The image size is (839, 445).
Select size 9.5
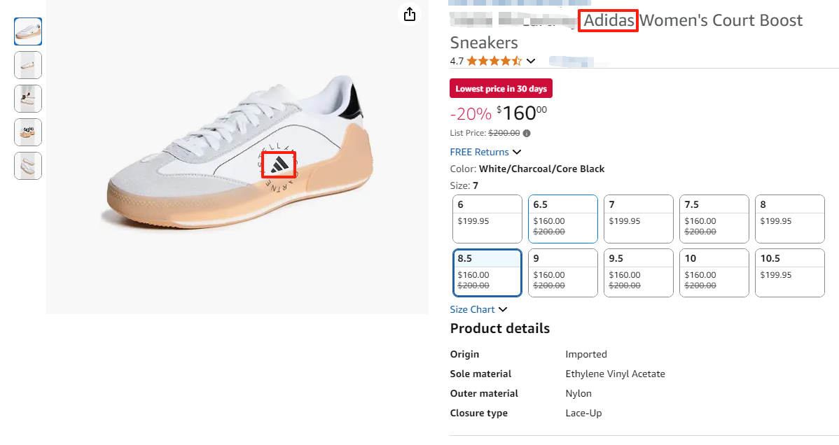point(638,272)
